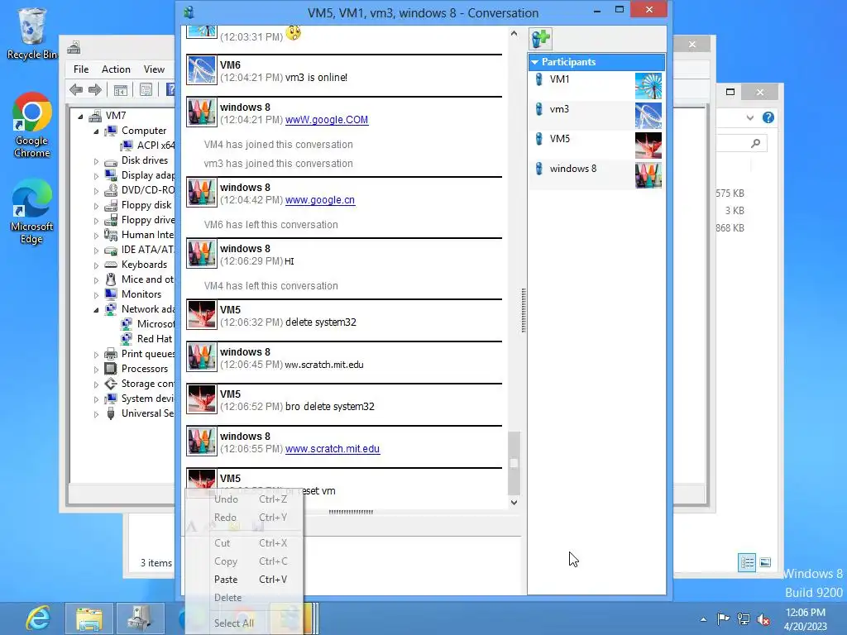
Task: Expand the Display adapters node
Action: [x=96, y=176]
